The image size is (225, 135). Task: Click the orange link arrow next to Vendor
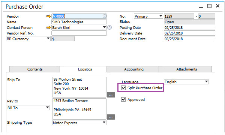click(x=49, y=16)
